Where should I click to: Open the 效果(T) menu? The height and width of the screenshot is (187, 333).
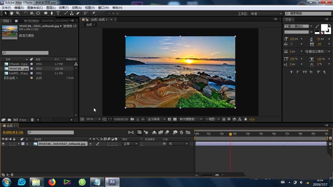coord(63,8)
